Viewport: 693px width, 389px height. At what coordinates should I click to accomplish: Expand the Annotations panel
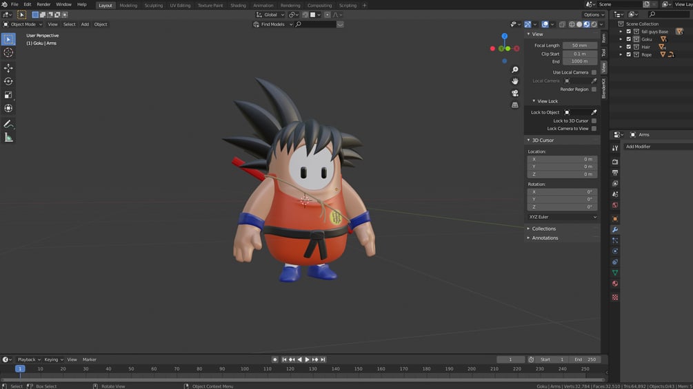coord(545,238)
